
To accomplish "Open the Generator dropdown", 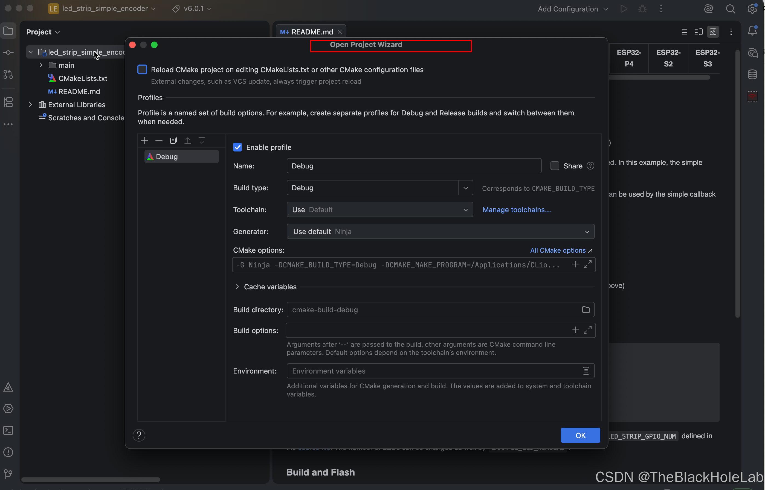I will pos(441,232).
